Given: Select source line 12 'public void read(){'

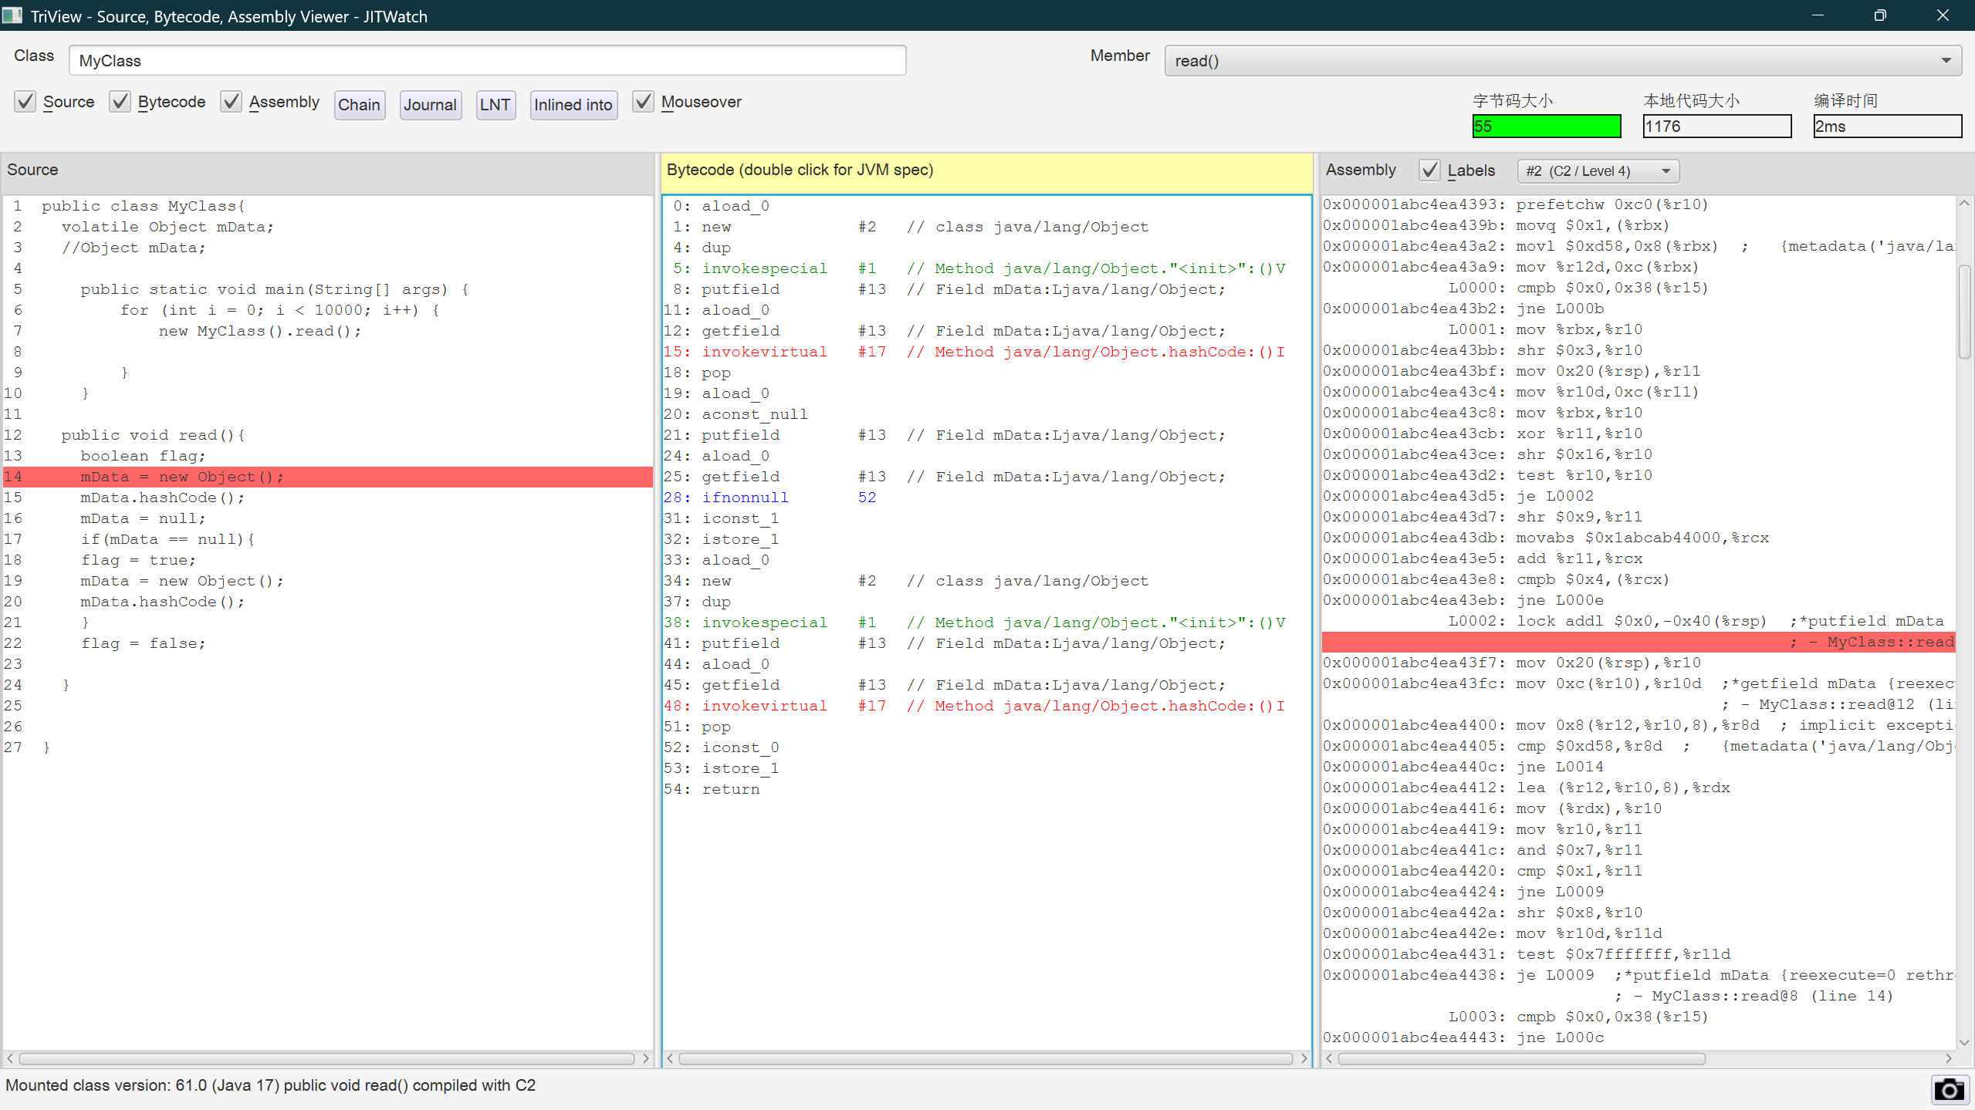Looking at the screenshot, I should coord(328,435).
